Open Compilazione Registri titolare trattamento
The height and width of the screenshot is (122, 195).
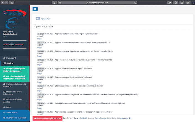14,70
